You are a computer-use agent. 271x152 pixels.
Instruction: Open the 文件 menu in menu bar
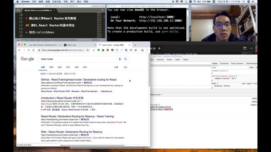tap(34, 2)
